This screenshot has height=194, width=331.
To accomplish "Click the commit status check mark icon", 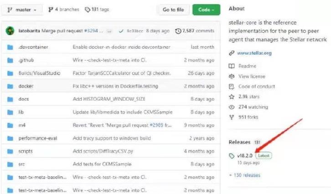I will click(x=121, y=31).
